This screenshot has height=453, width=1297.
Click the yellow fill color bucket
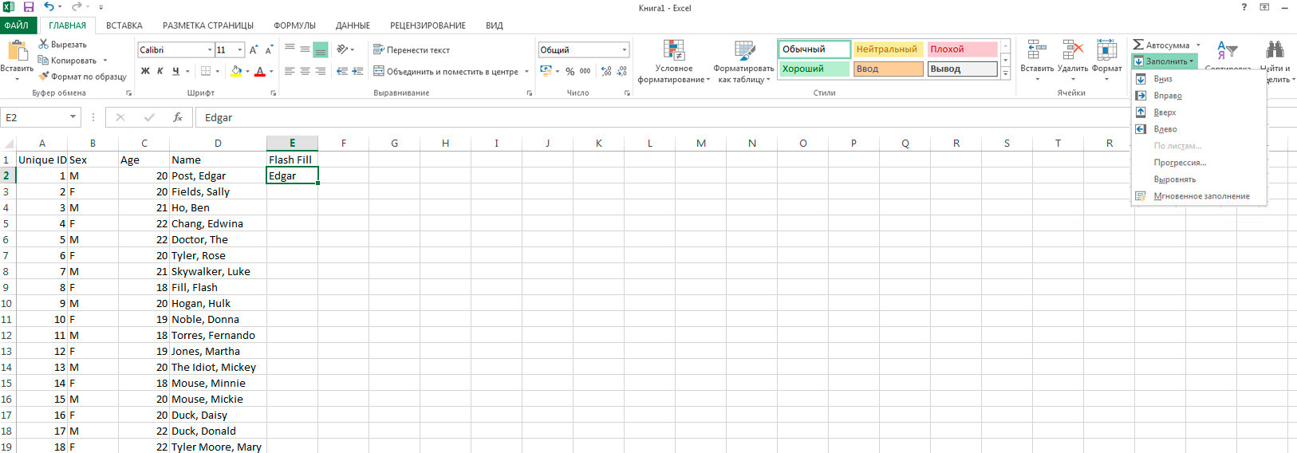click(236, 71)
